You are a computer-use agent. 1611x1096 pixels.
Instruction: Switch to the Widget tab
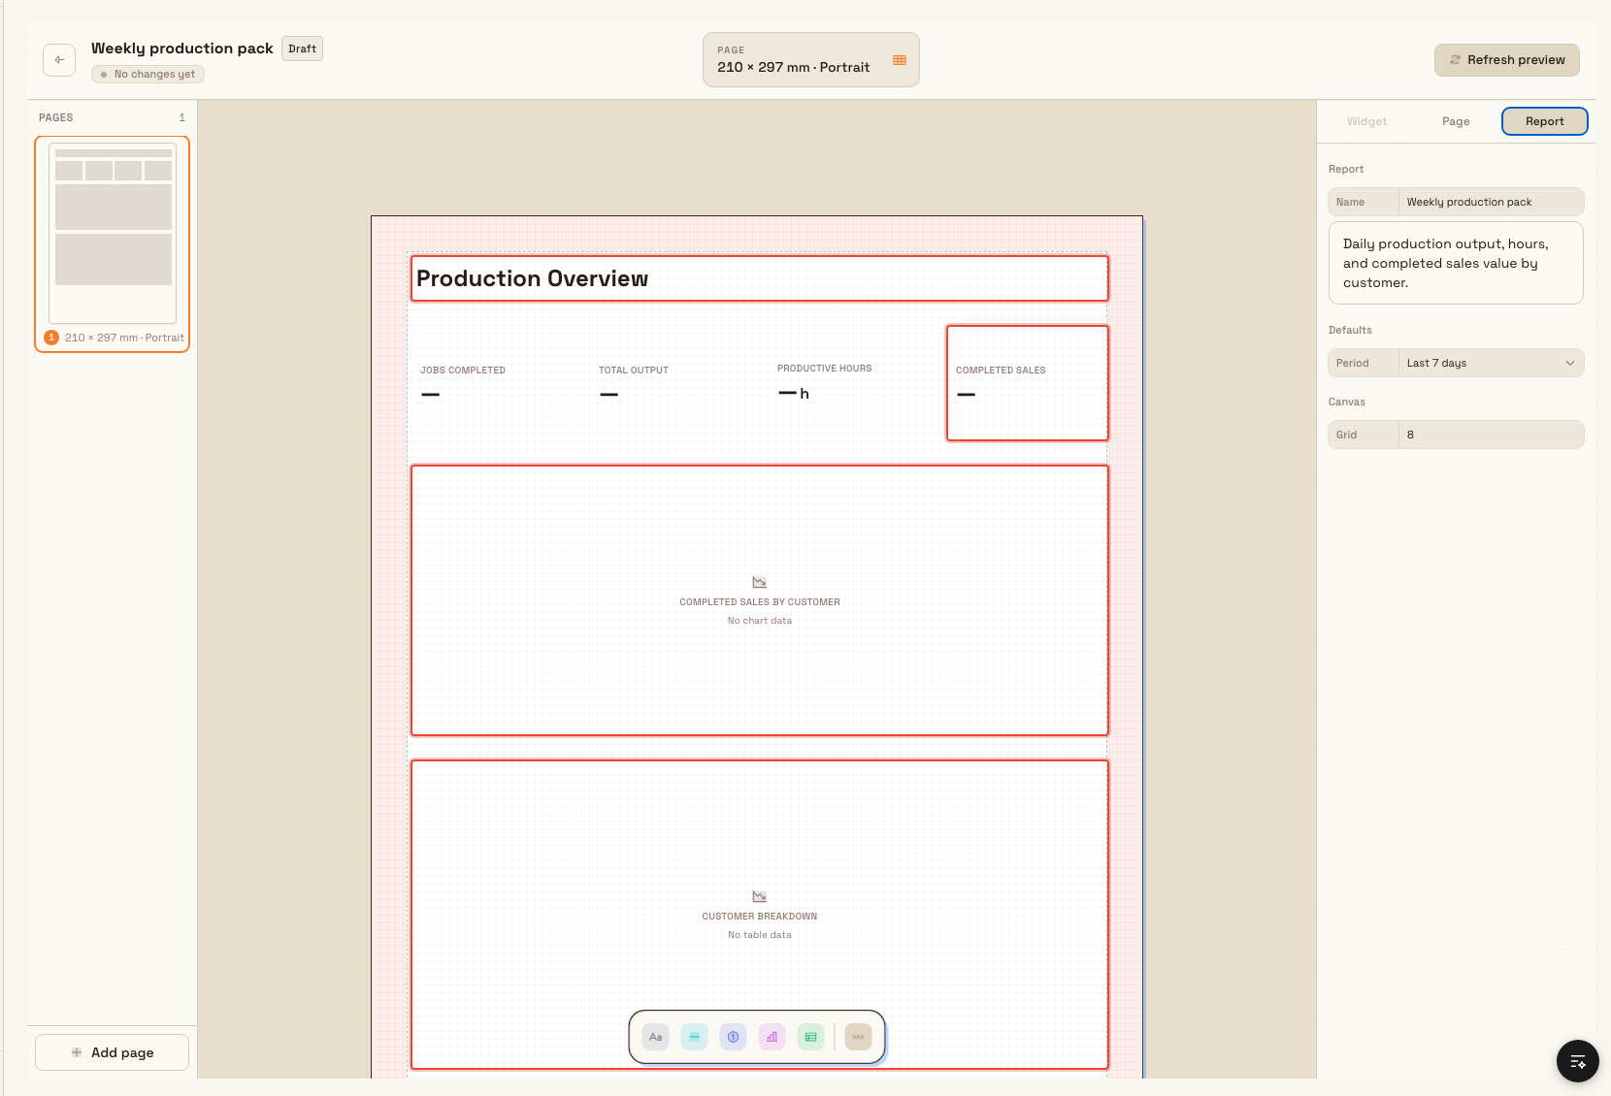1366,121
